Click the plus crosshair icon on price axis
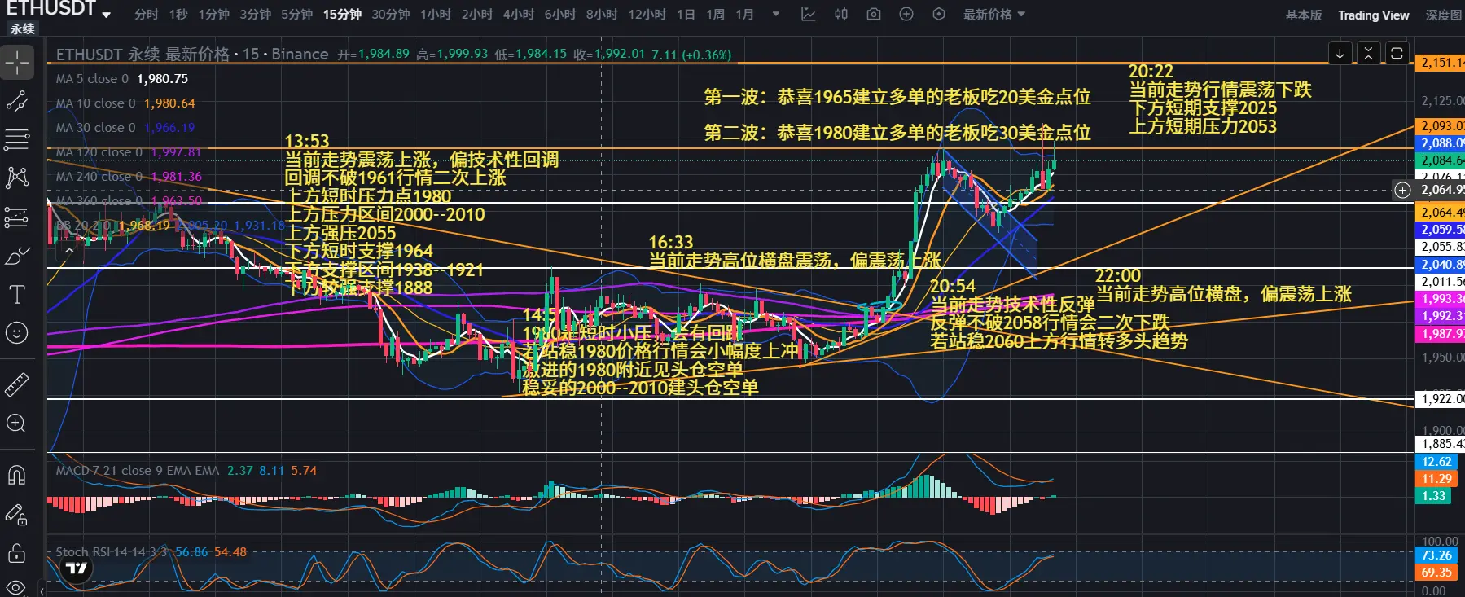 (x=1402, y=190)
